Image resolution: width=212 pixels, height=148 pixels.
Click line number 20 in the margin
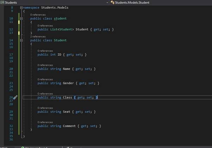tap(11, 69)
